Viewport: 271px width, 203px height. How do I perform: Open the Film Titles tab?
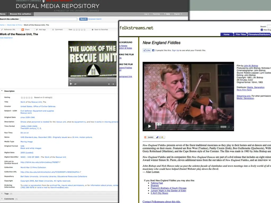(241, 35)
